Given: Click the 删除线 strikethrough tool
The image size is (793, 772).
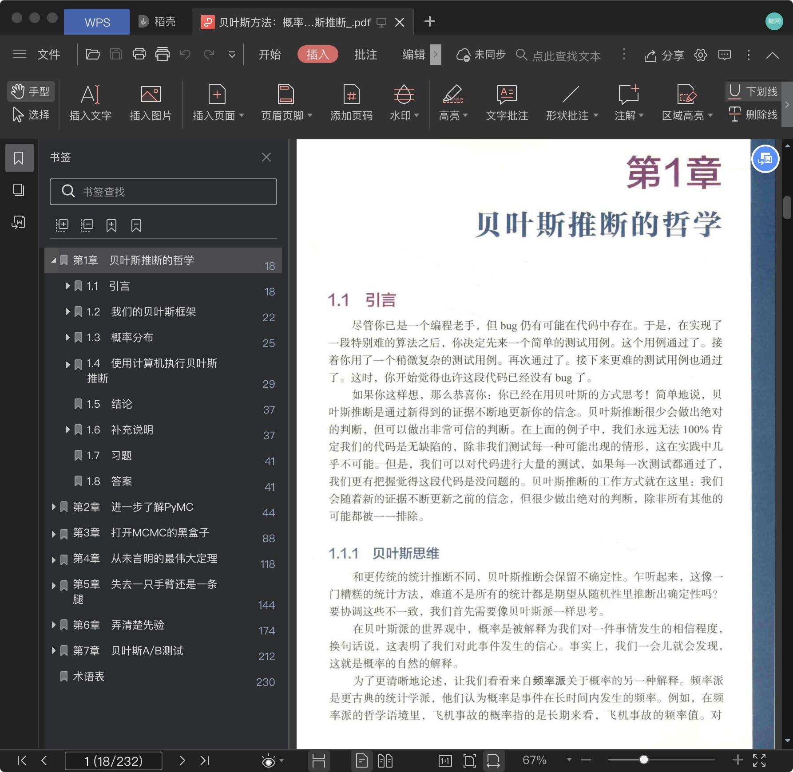Looking at the screenshot, I should click(x=753, y=115).
